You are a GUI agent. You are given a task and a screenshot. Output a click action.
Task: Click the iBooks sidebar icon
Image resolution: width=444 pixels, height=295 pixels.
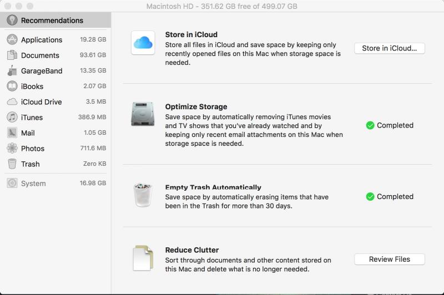(12, 86)
